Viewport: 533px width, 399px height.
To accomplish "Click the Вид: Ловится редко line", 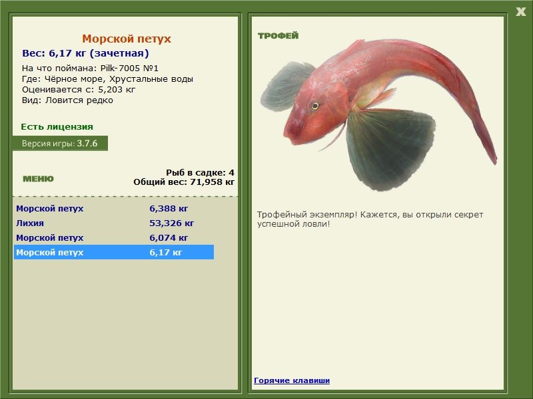I will 67,100.
